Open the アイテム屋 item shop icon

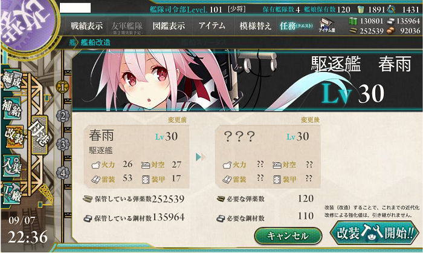click(327, 25)
